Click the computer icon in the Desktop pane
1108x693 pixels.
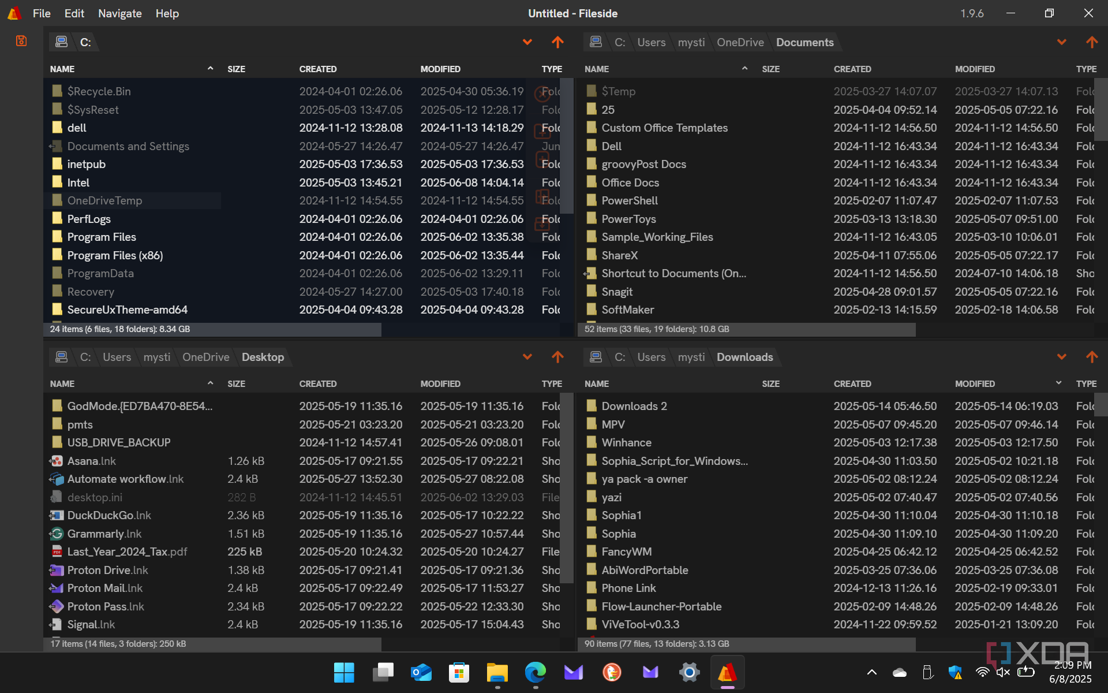pos(61,357)
